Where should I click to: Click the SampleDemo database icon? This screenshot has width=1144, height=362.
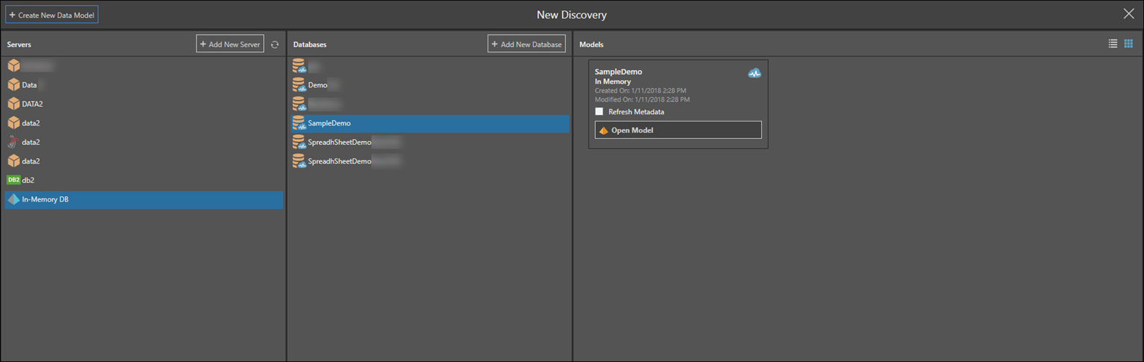[299, 123]
